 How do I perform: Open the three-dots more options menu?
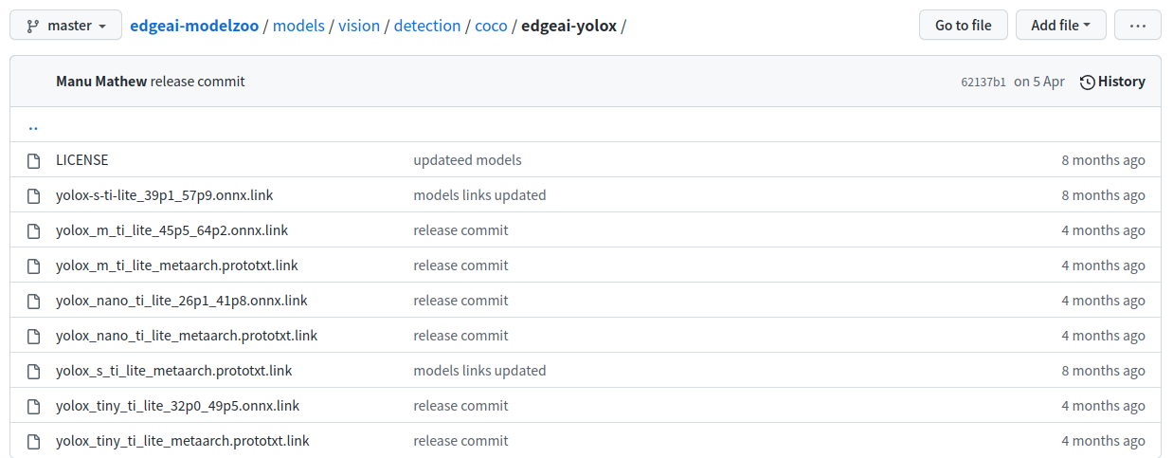coord(1137,26)
